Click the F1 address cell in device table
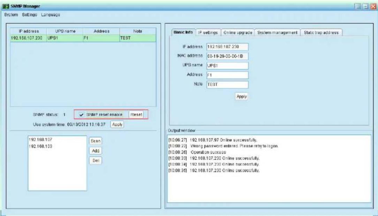Screen dimensions: 378x216 (x=101, y=38)
